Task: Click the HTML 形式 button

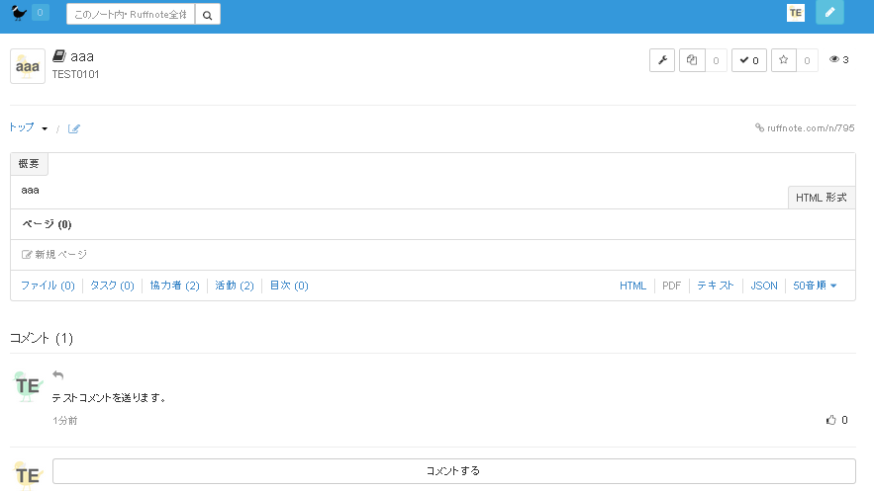Action: [821, 198]
